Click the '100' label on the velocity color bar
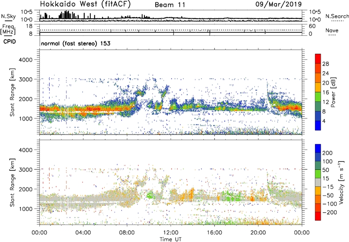 click(x=328, y=162)
